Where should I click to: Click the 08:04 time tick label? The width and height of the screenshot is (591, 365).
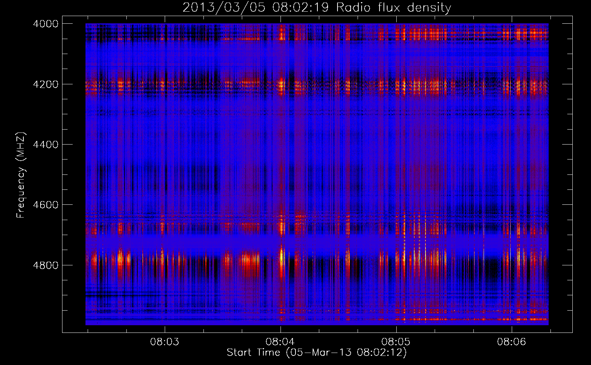click(x=280, y=342)
